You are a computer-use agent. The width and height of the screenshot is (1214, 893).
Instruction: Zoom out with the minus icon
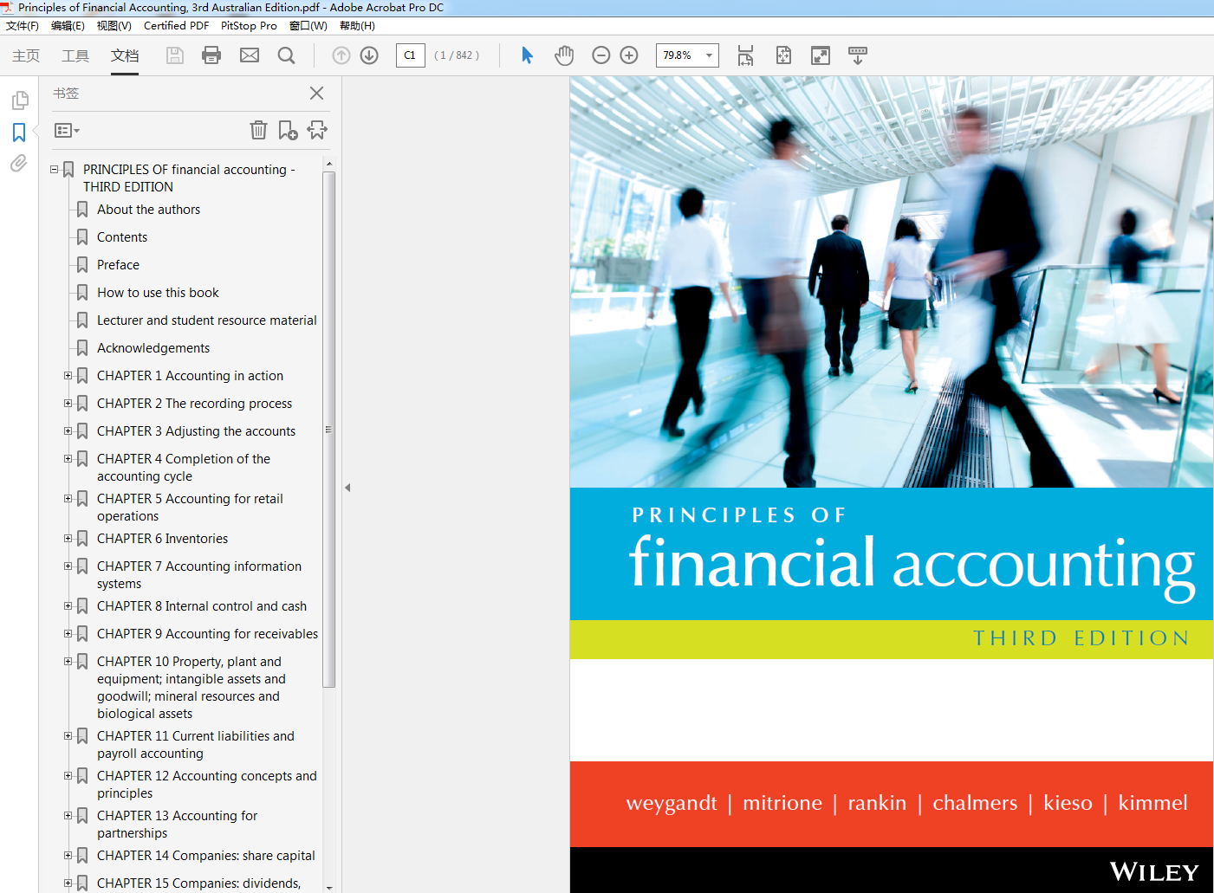[x=601, y=55]
